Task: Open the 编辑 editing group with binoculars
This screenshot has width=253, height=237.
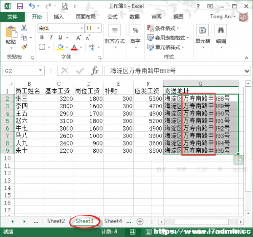Action: point(221,36)
